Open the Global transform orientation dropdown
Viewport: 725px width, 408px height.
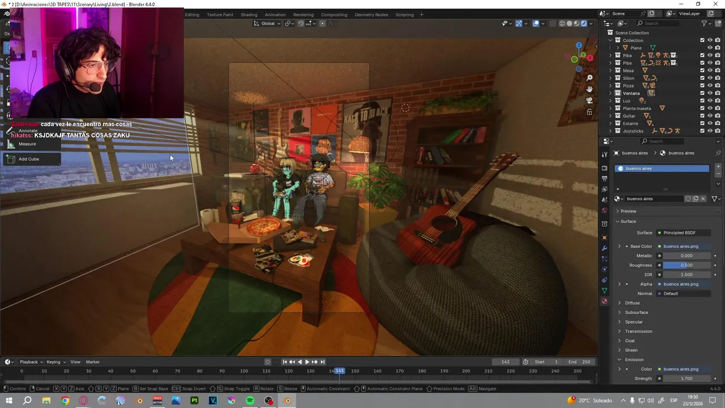[x=267, y=23]
